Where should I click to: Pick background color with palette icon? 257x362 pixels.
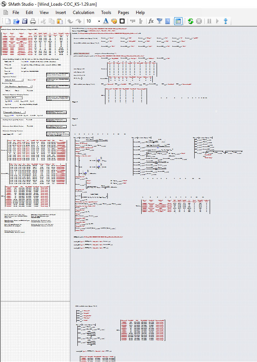point(114,21)
